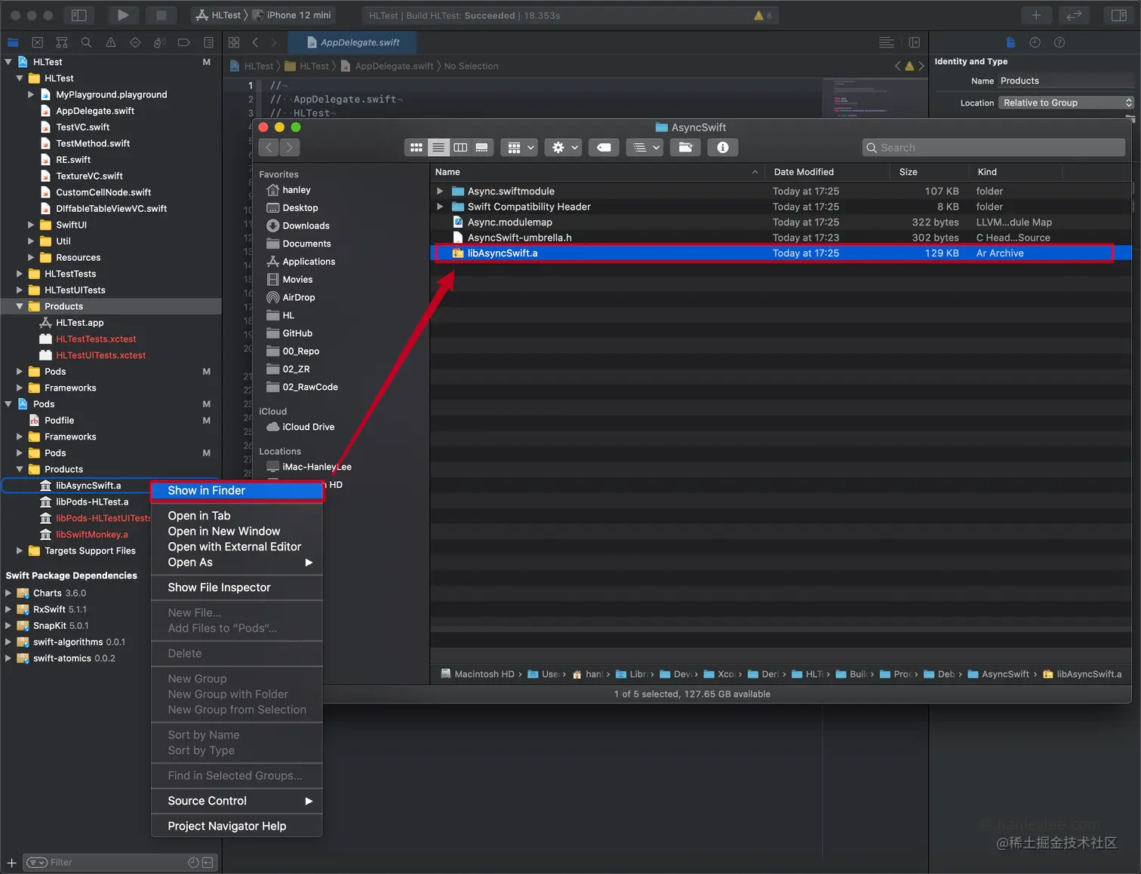This screenshot has width=1141, height=874.
Task: Open the Report navigator
Action: point(208,42)
